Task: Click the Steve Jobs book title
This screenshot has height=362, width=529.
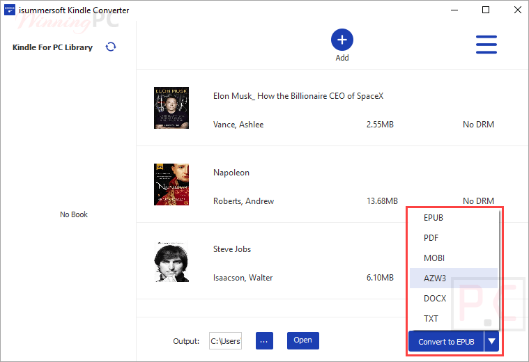Action: point(232,249)
